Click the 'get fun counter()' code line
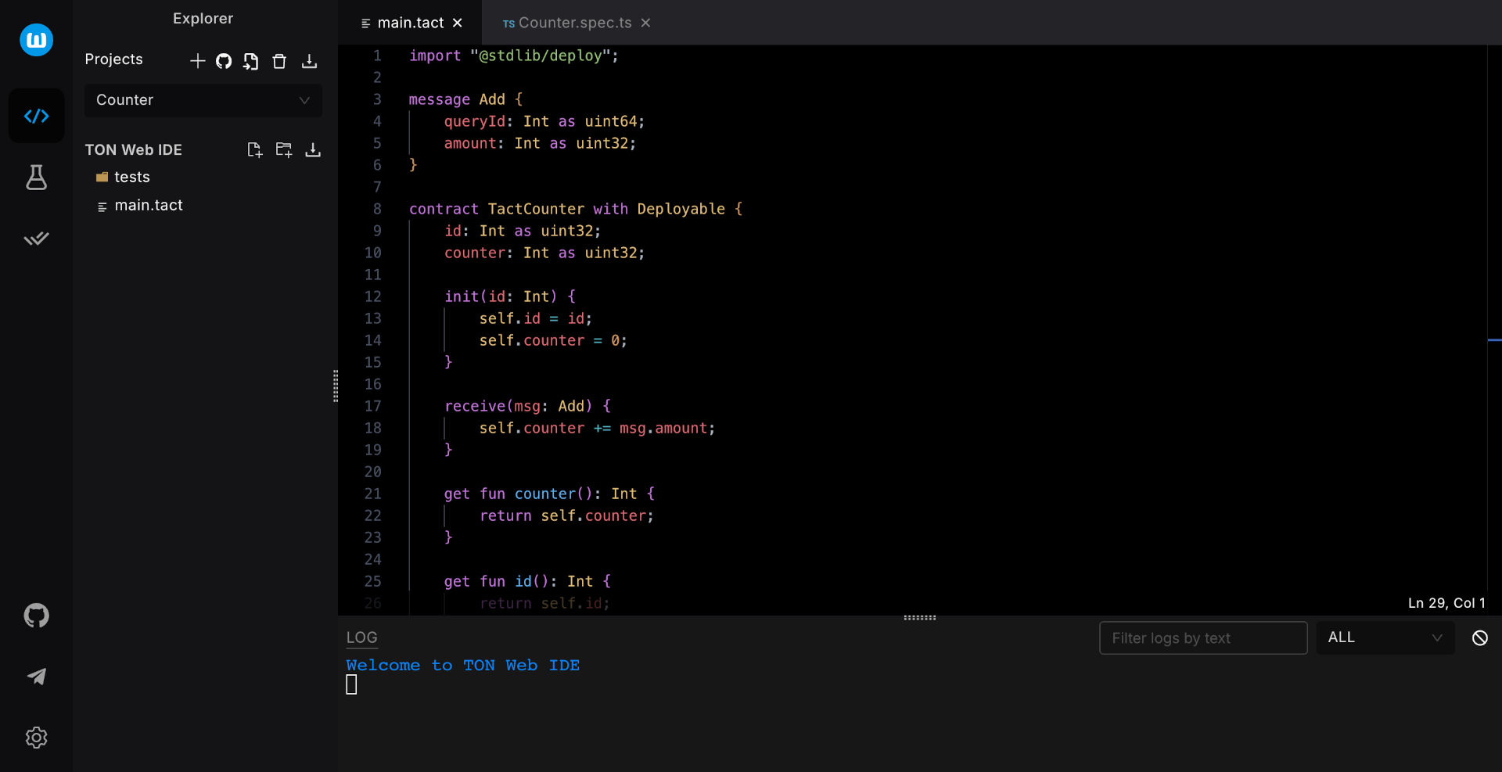Screen dimensions: 1502x772 549,494
